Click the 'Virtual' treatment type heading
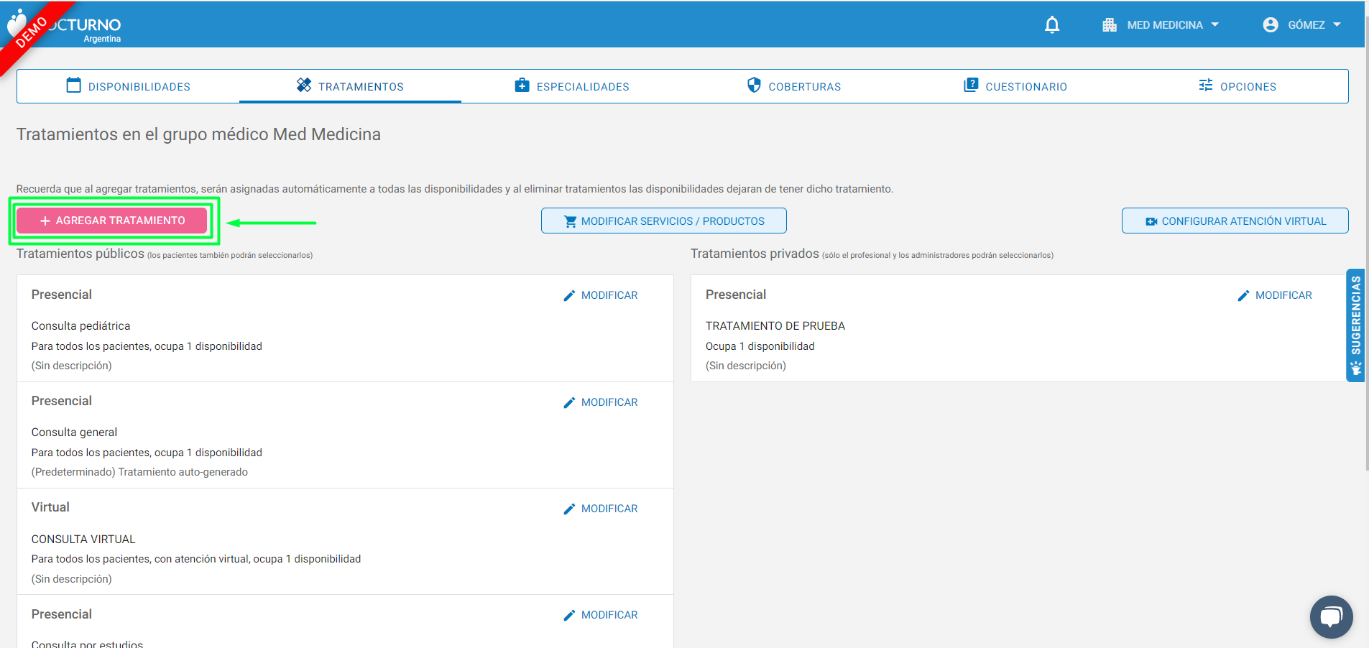1369x648 pixels. click(50, 507)
